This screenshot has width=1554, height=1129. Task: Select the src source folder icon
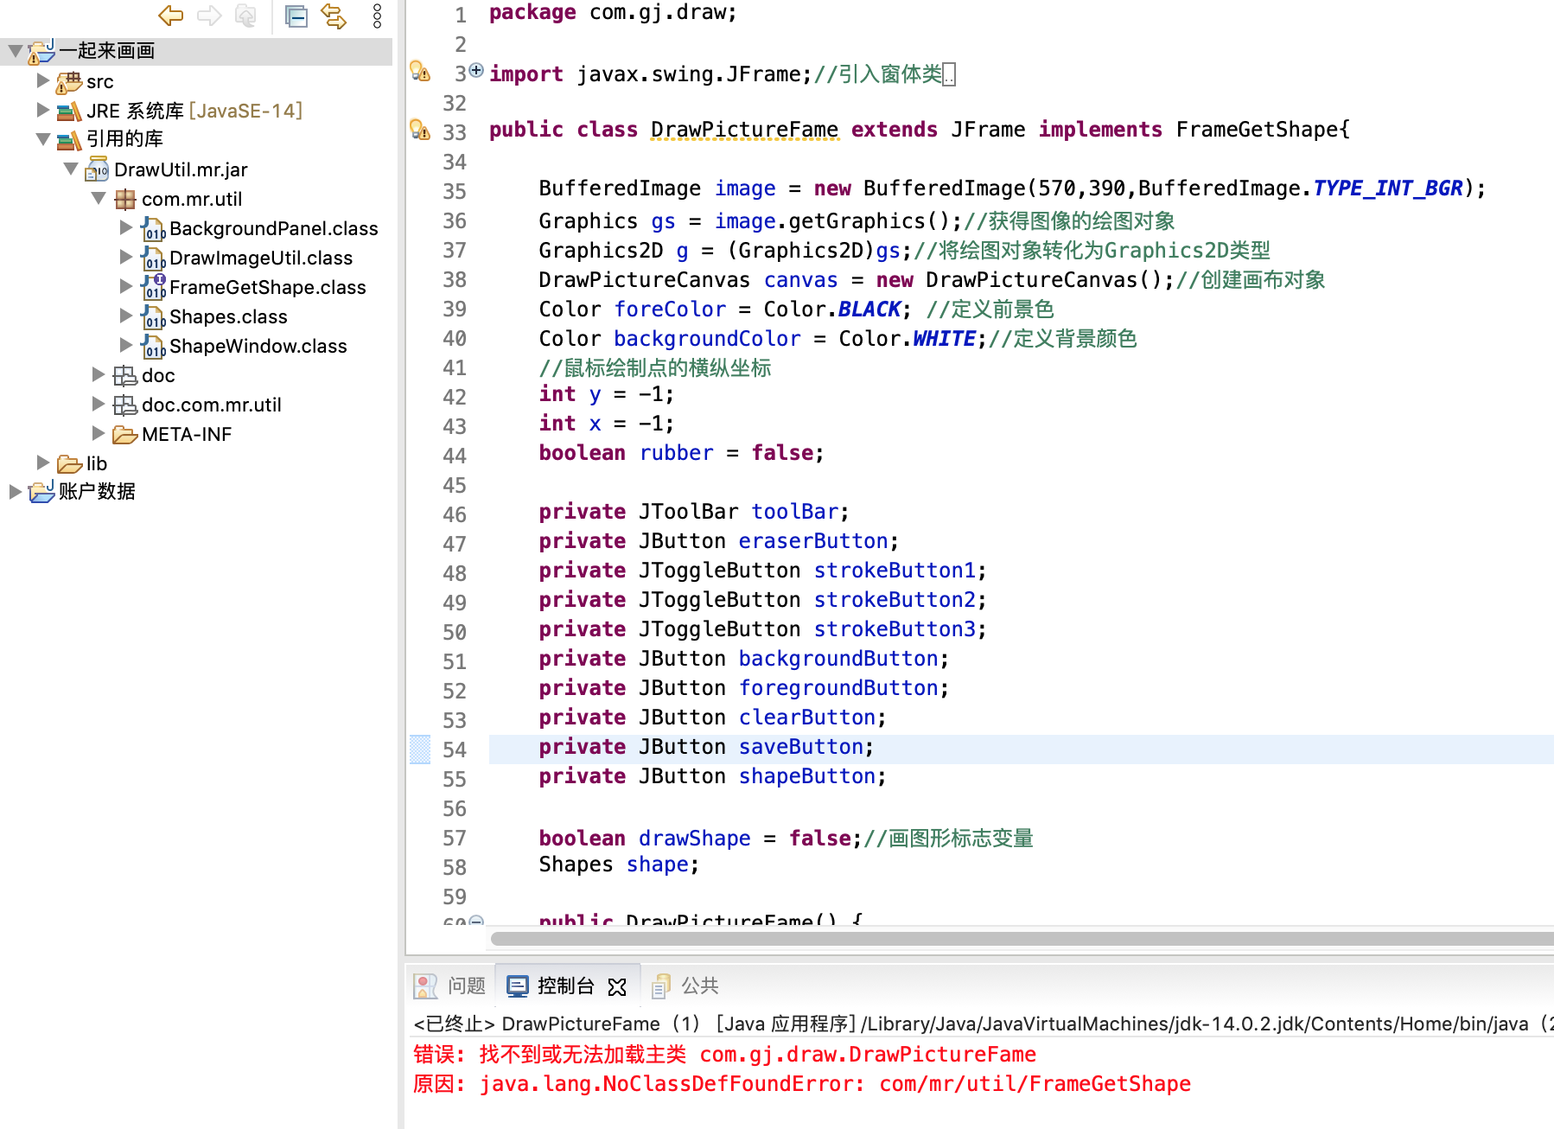click(x=69, y=82)
